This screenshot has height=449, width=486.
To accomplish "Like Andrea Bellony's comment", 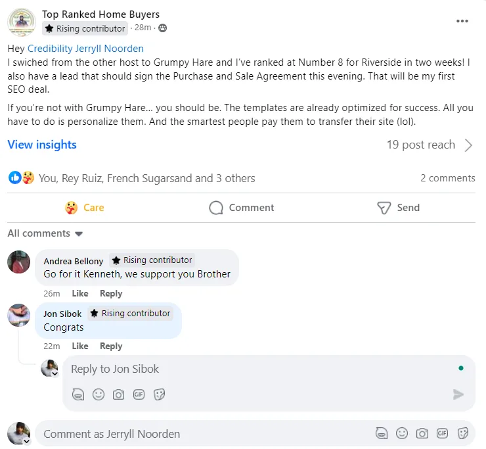I will (x=80, y=294).
